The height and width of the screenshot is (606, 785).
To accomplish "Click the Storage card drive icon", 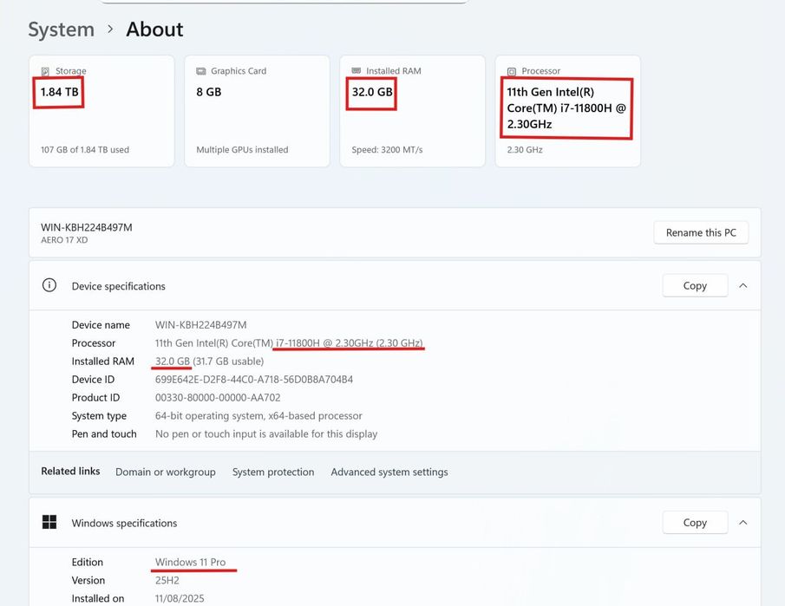I will click(x=45, y=71).
